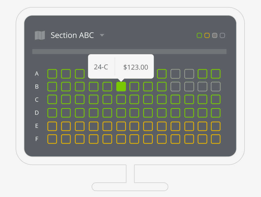Click the gray stage bar
This screenshot has width=261, height=197.
[x=129, y=51]
